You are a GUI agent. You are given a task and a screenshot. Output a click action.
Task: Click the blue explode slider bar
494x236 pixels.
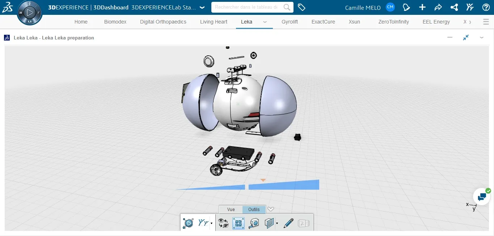283,185
